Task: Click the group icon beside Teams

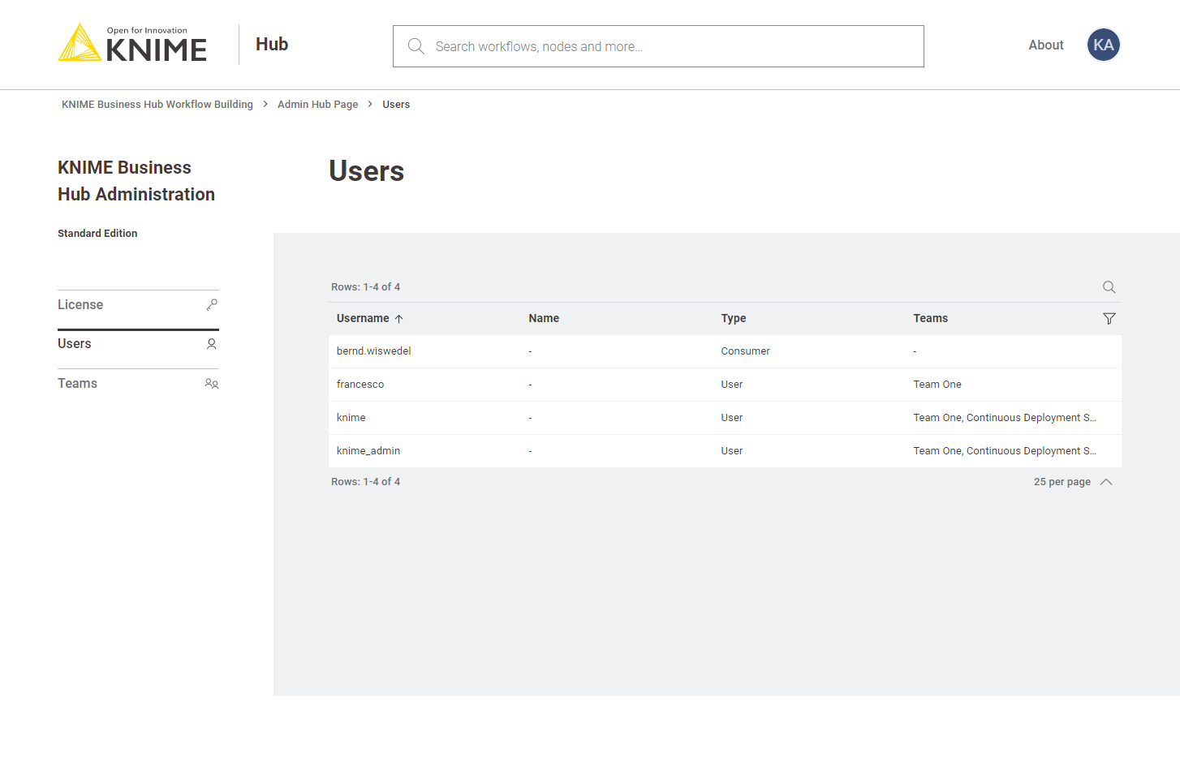Action: [212, 384]
